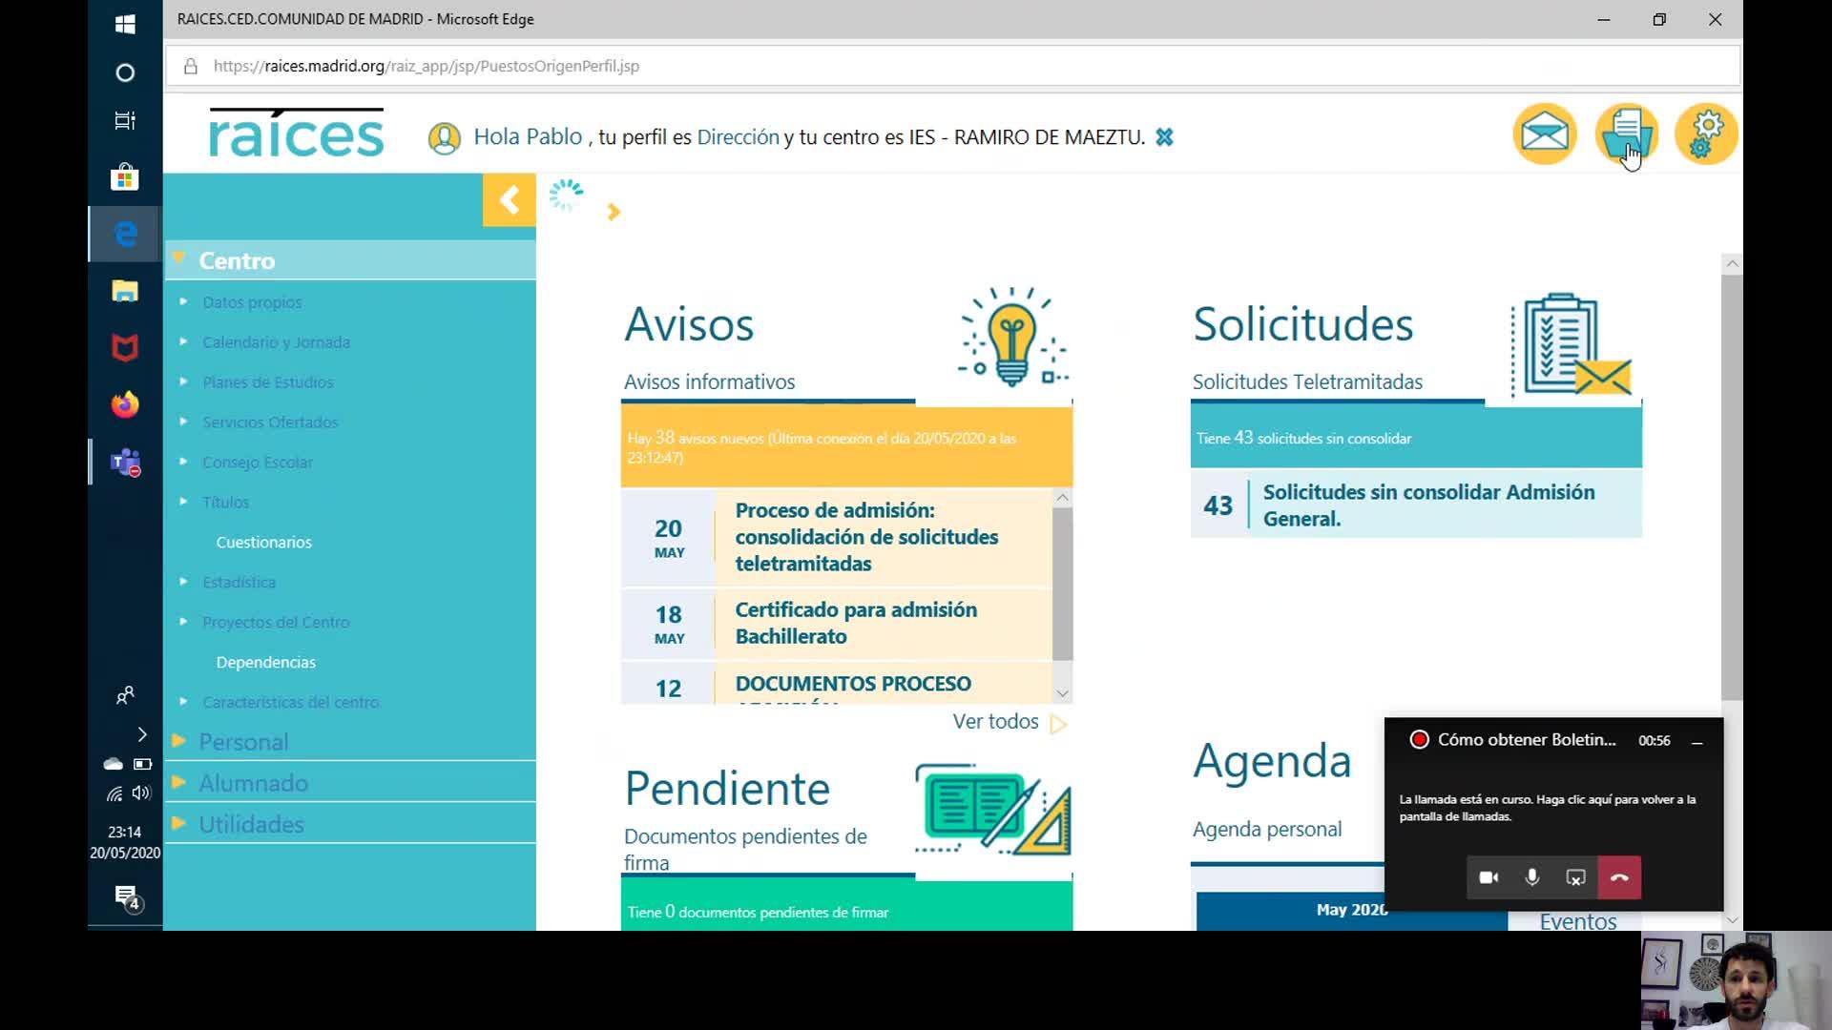
Task: Open the settings gears icon
Action: coord(1706,134)
